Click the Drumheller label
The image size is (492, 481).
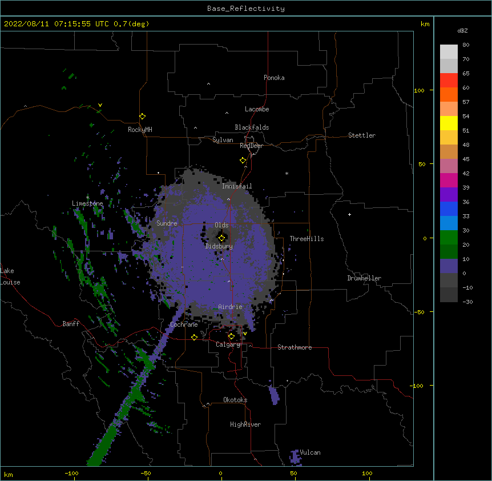(x=364, y=278)
